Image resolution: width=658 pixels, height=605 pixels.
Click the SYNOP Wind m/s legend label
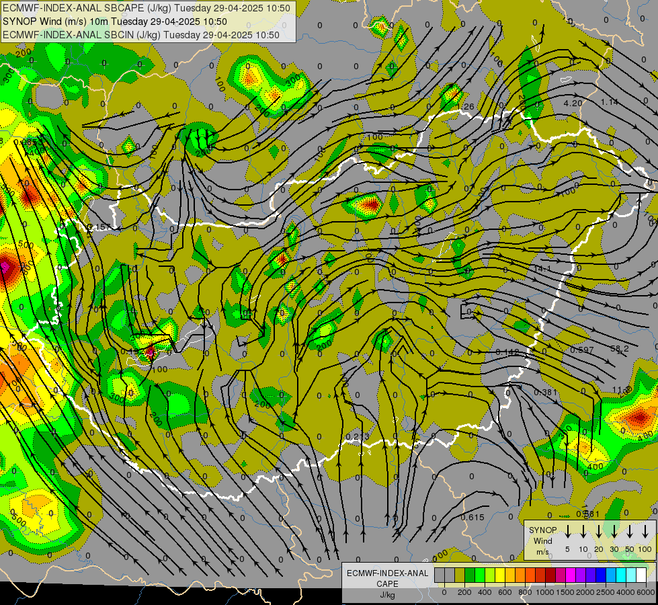coord(542,540)
